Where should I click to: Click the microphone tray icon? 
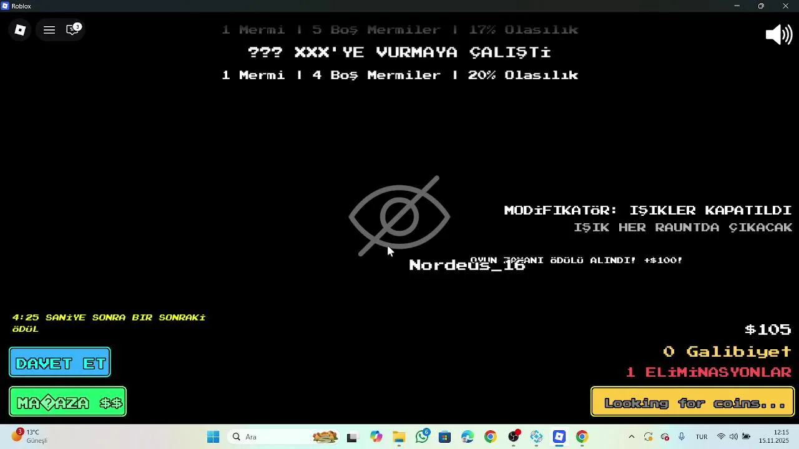click(x=682, y=437)
